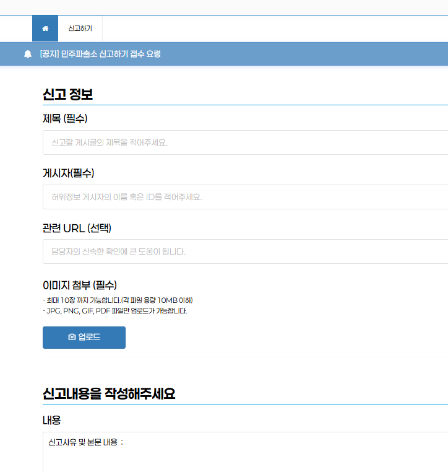448x472 pixels.
Task: Click the 신고내용을 작성해주세요 heading
Action: pyautogui.click(x=109, y=393)
